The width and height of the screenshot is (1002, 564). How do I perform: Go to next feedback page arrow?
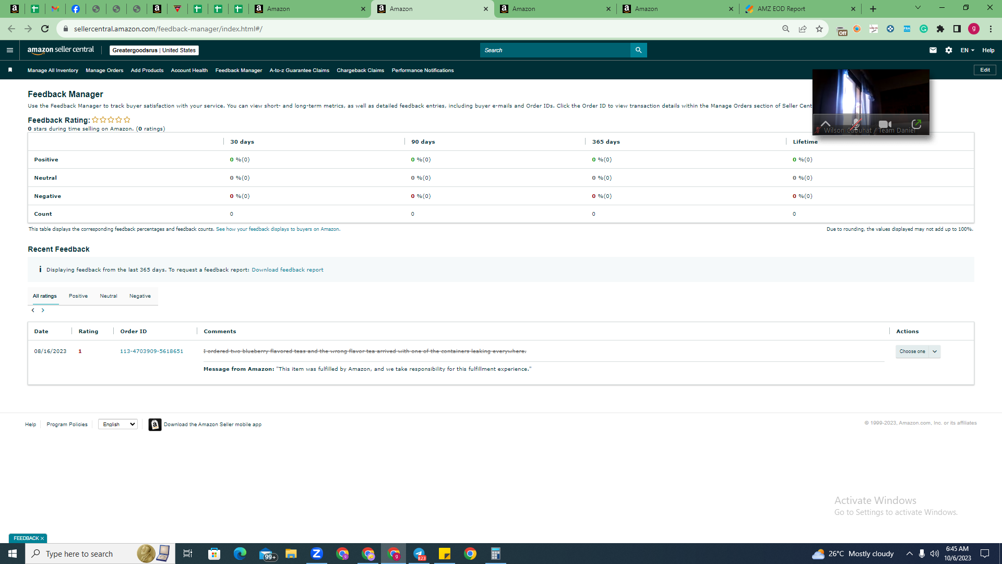coord(43,310)
